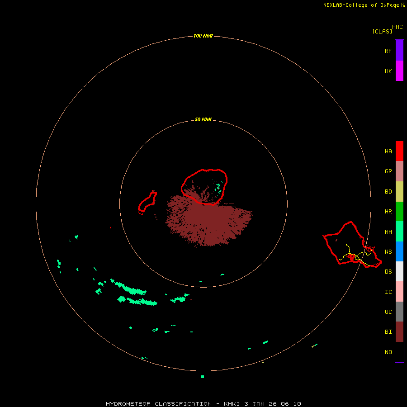
Task: Click the BI legend label
Action: [388, 332]
